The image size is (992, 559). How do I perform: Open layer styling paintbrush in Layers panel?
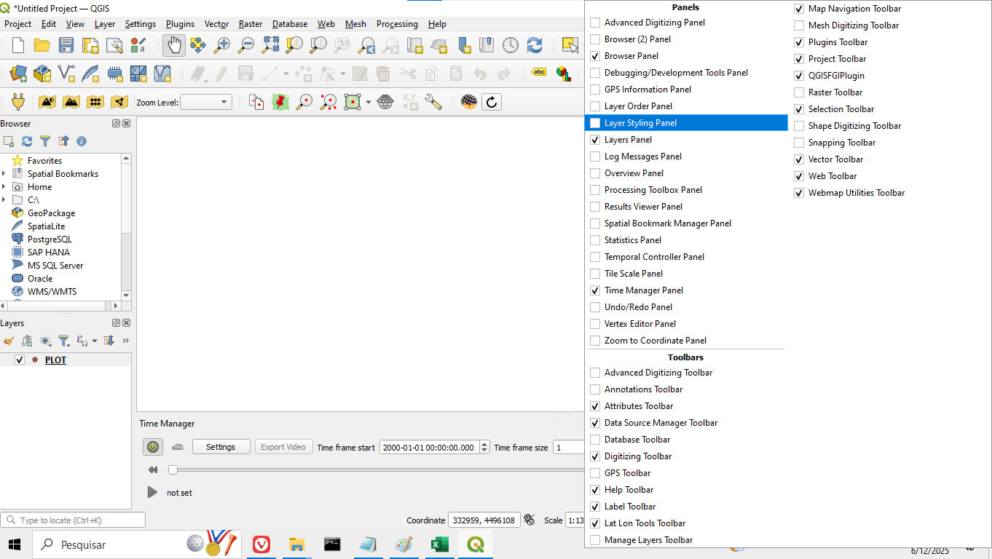(x=9, y=341)
